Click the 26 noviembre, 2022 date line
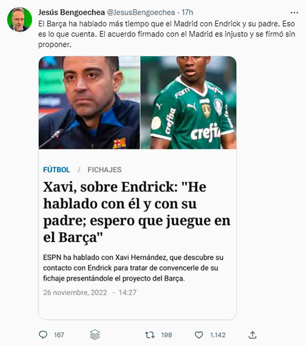306x346 pixels. [x=90, y=292]
